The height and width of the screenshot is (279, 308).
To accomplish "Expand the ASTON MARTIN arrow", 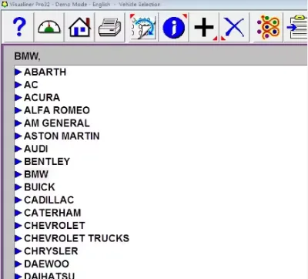I will click(18, 136).
